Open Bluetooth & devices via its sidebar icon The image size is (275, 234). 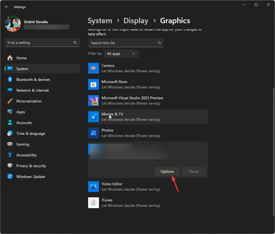coord(10,80)
